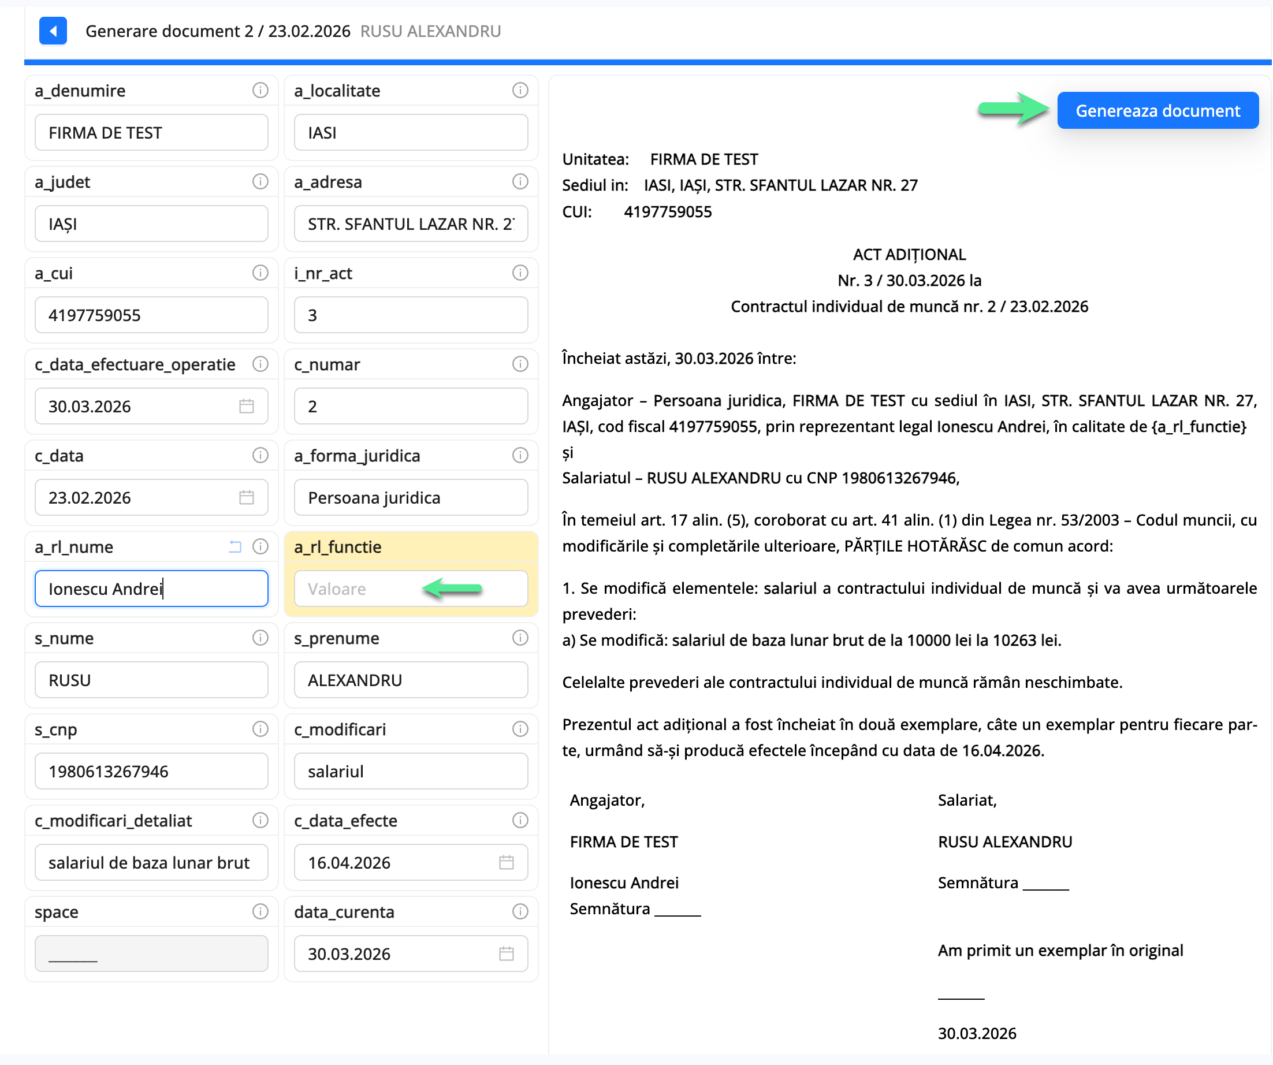Open the info tooltip for space field

pyautogui.click(x=260, y=911)
